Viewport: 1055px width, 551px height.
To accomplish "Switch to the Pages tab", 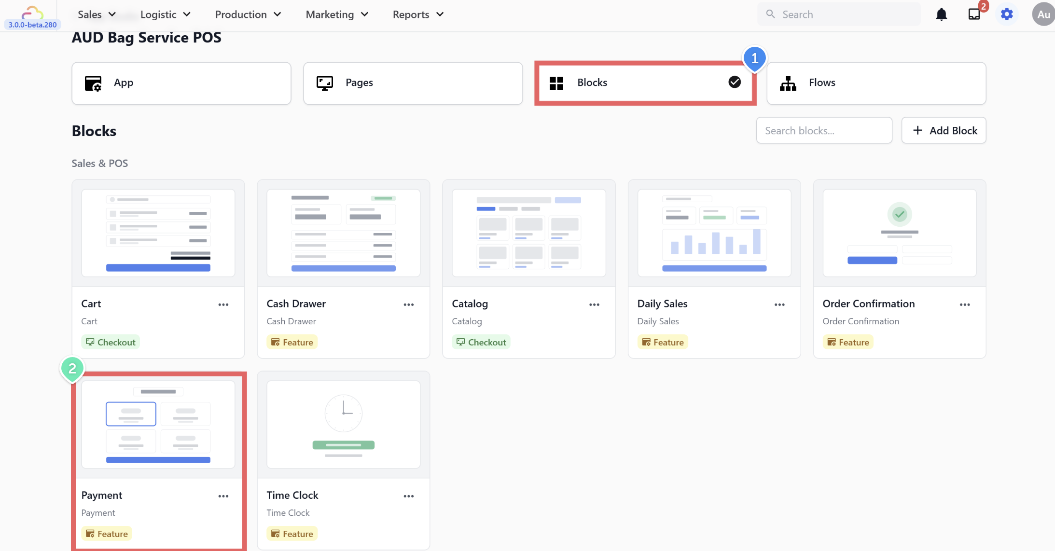I will click(413, 83).
